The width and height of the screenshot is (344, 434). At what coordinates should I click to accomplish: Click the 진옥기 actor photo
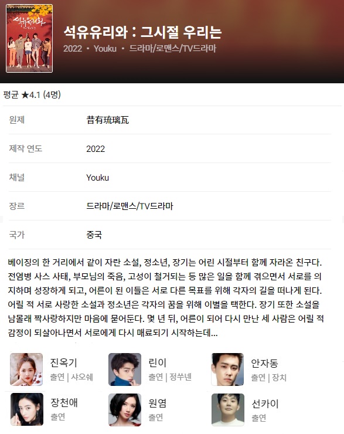pyautogui.click(x=26, y=369)
